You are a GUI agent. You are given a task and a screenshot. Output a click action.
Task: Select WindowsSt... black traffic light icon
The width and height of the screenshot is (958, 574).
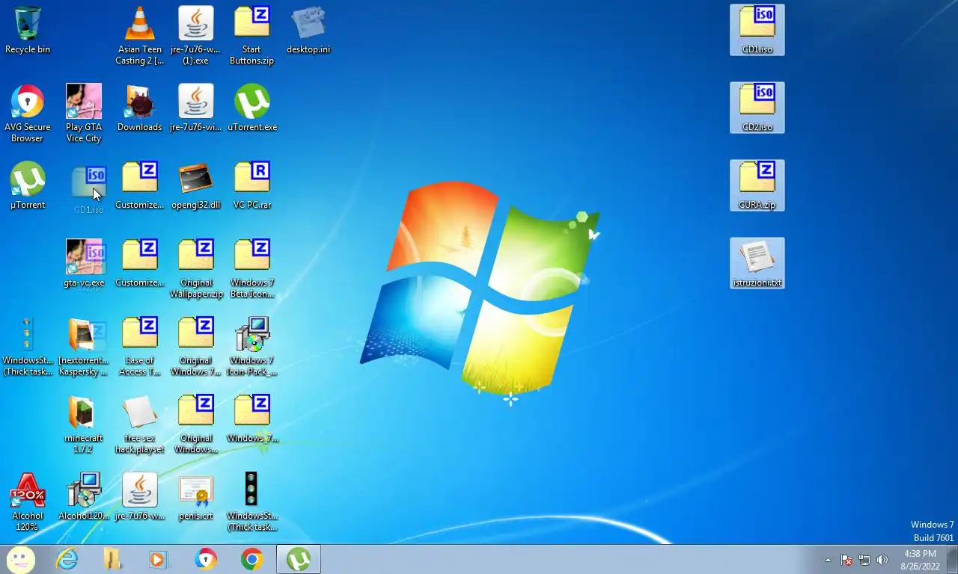click(252, 502)
